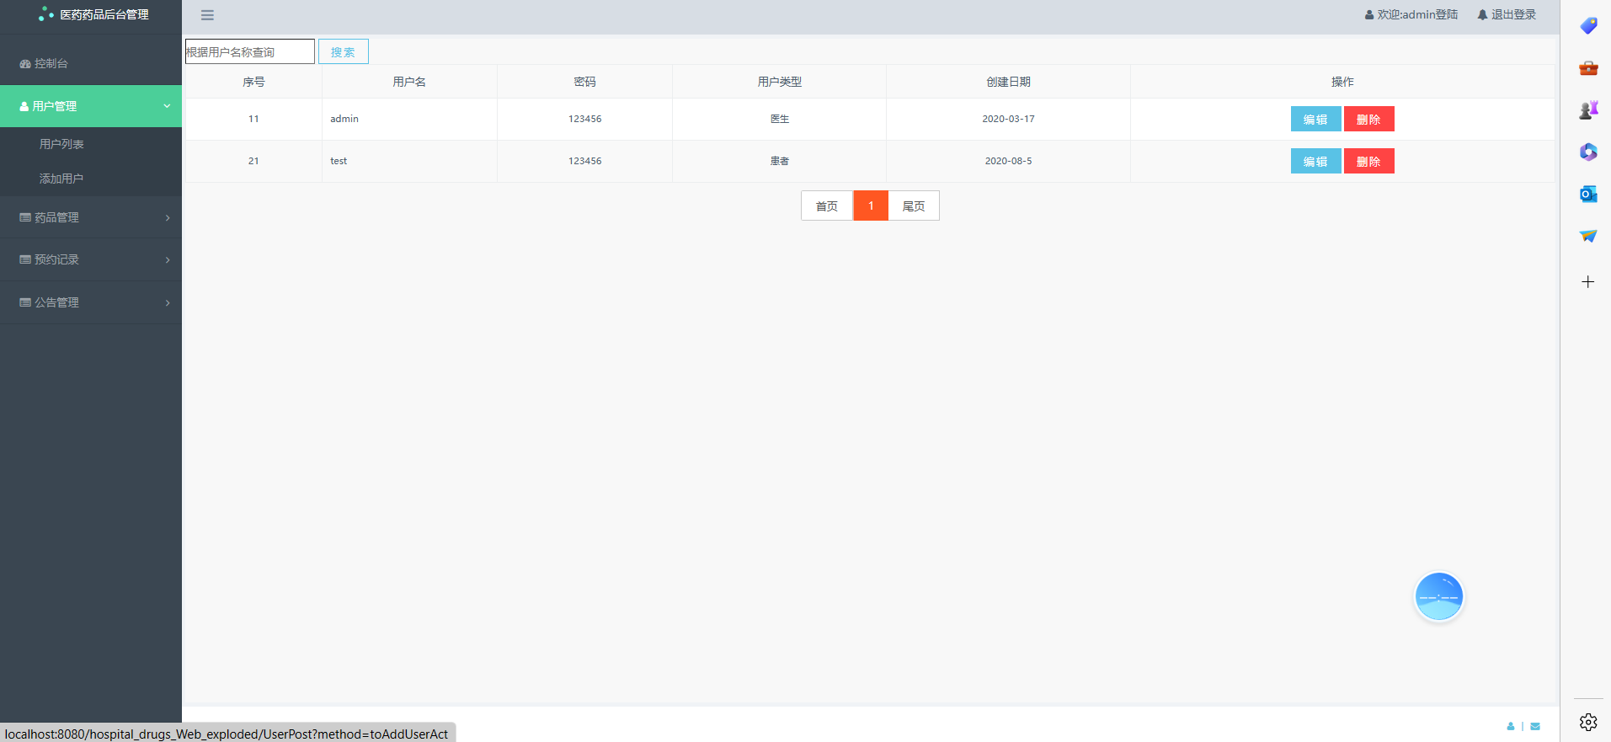Expand the 预约记录 menu section

pyautogui.click(x=91, y=259)
